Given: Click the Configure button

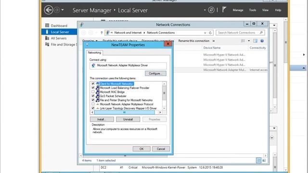Looking at the screenshot, I should click(x=155, y=74).
